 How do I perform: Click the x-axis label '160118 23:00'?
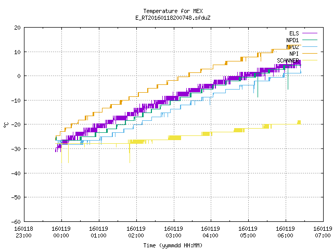click(x=24, y=232)
